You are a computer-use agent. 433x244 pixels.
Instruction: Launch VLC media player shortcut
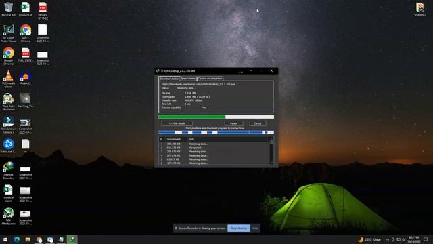(x=8, y=79)
